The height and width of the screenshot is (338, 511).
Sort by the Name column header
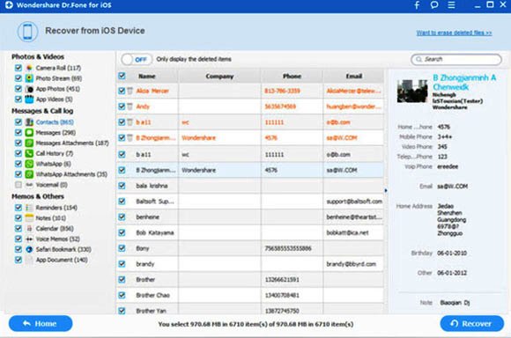tap(146, 77)
